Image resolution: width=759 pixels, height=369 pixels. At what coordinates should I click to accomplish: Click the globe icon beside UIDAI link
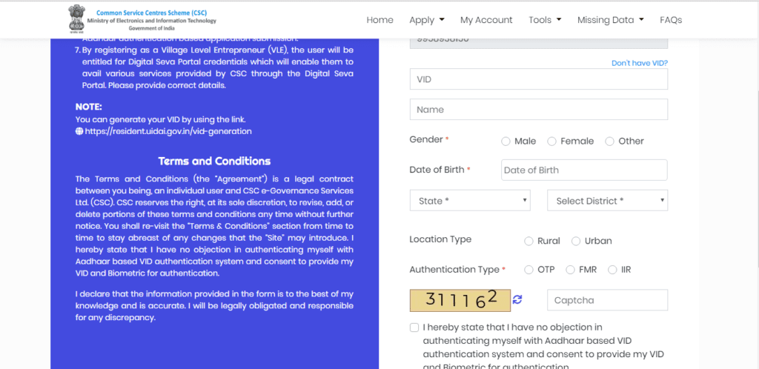click(x=79, y=131)
